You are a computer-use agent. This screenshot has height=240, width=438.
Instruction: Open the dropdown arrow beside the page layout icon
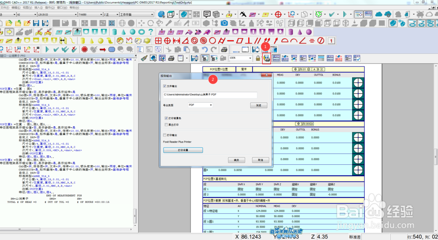(187, 59)
